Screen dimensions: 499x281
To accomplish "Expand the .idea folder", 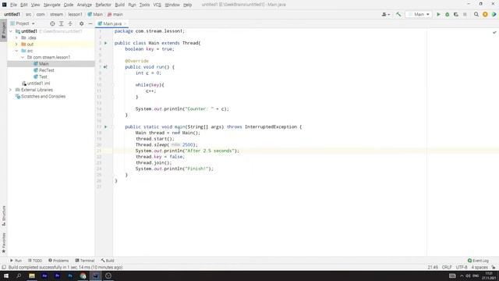I will click(16, 37).
